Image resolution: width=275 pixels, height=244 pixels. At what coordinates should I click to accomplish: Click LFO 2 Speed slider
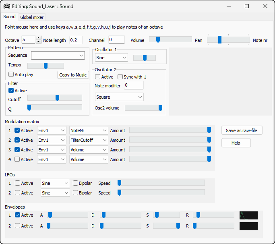point(161,192)
